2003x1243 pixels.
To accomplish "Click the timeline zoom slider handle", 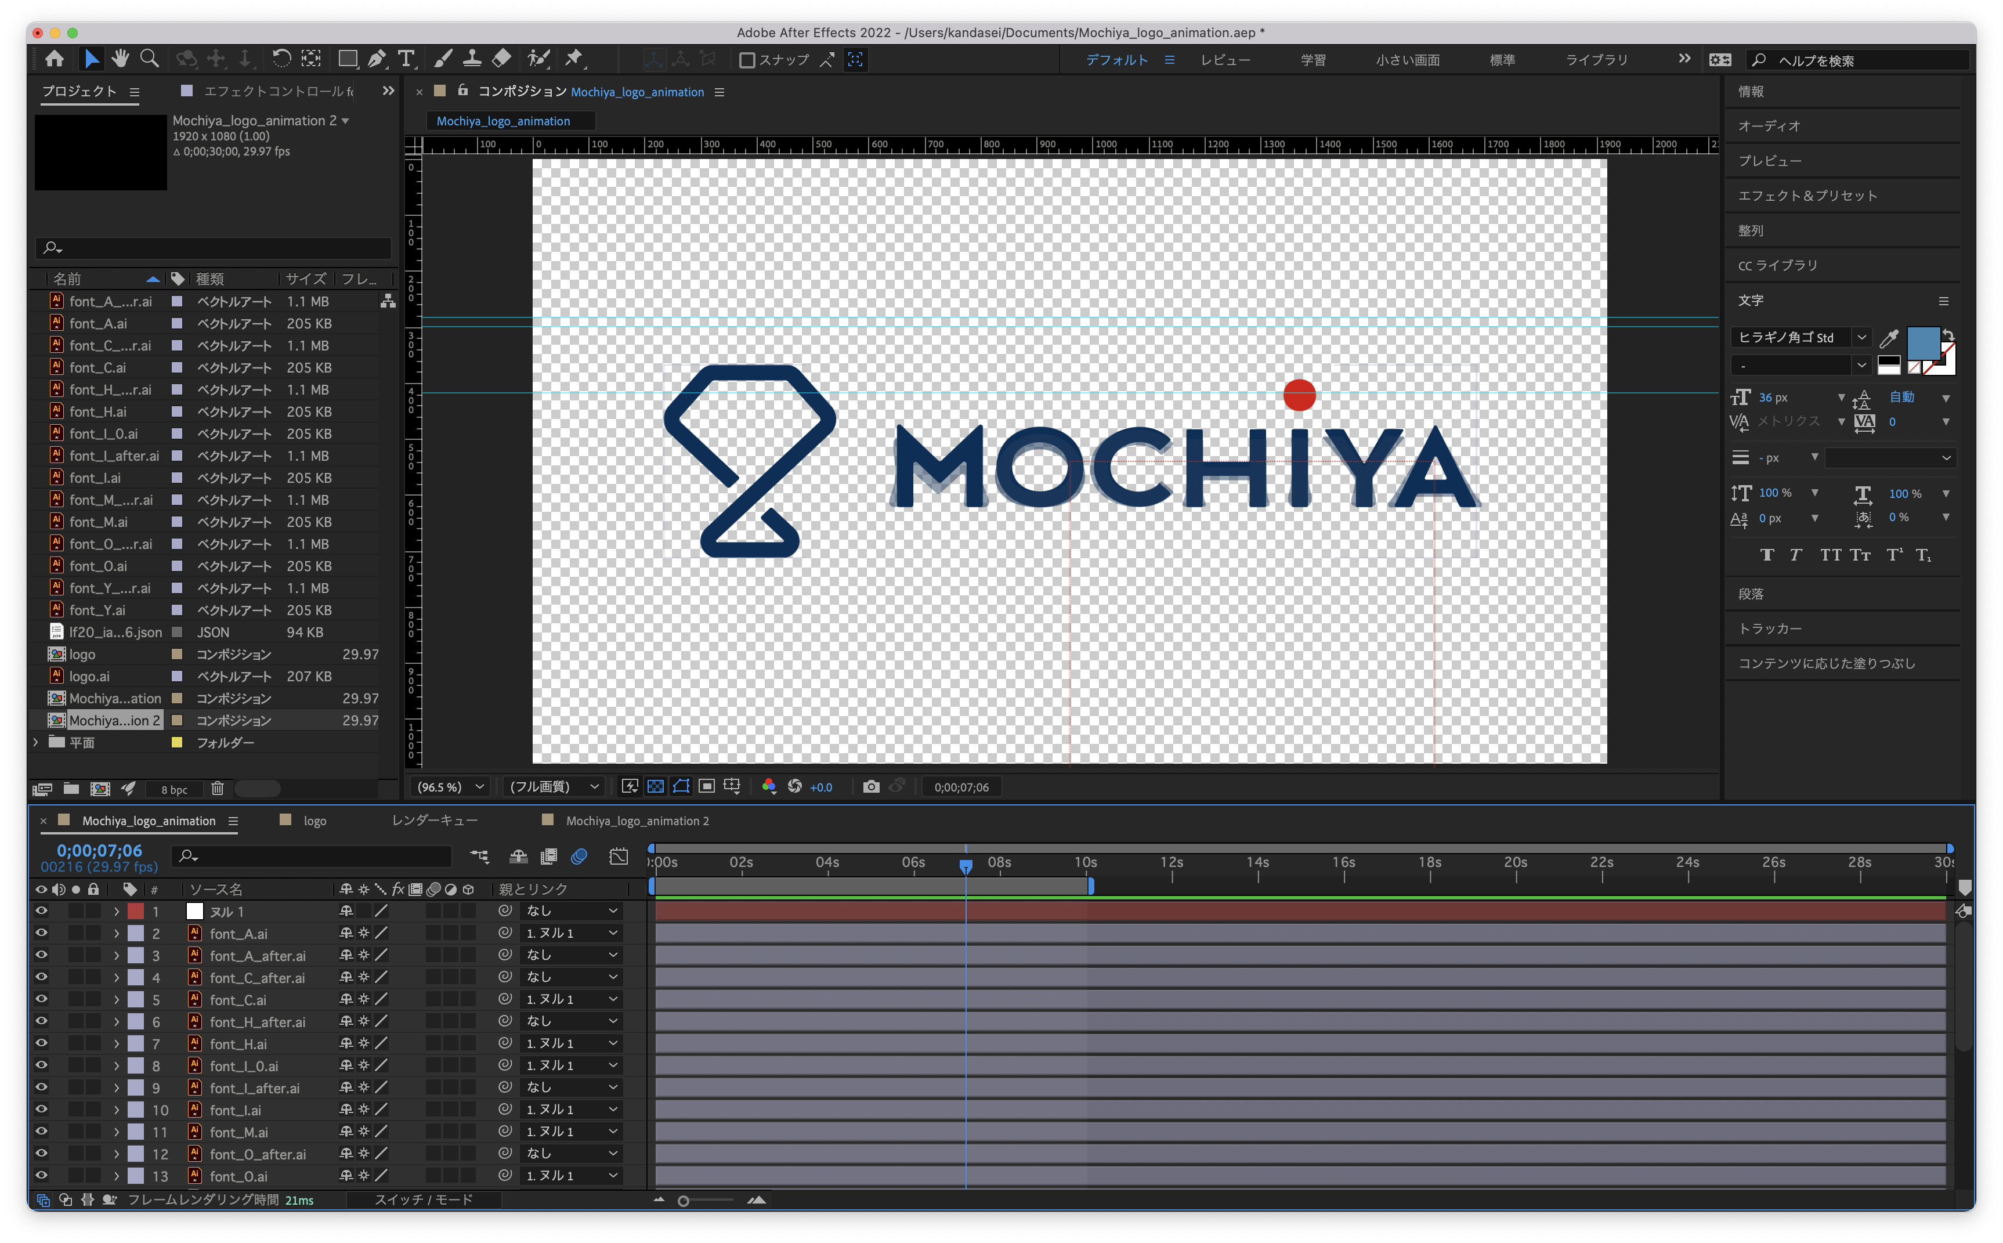I will [x=683, y=1200].
